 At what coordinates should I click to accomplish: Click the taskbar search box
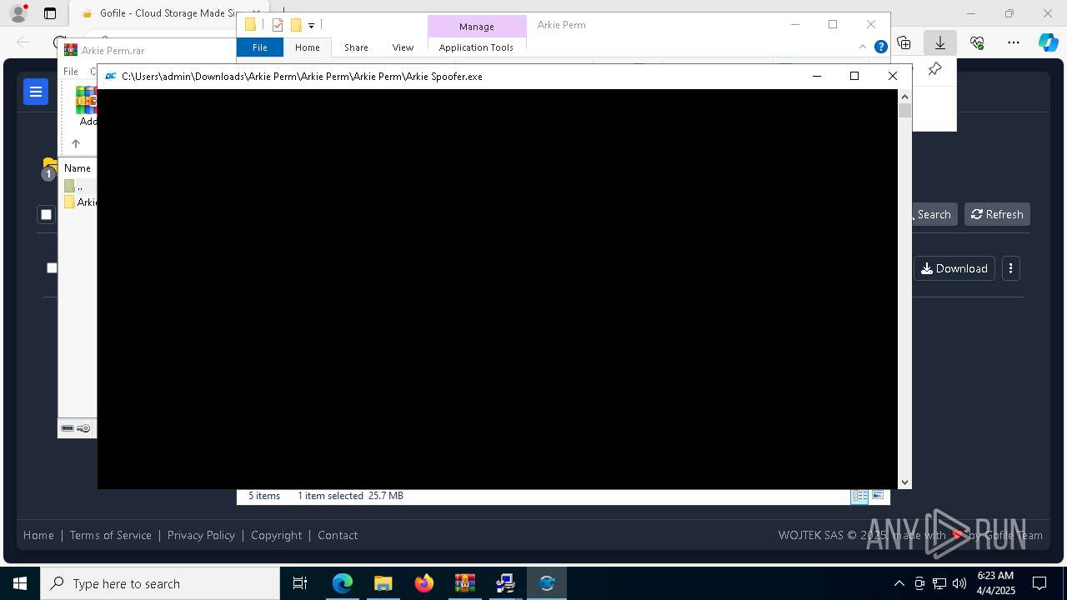[160, 583]
